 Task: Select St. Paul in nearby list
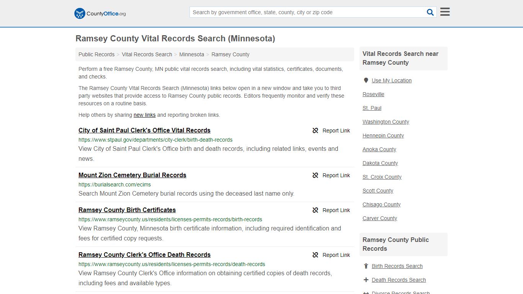click(x=372, y=108)
